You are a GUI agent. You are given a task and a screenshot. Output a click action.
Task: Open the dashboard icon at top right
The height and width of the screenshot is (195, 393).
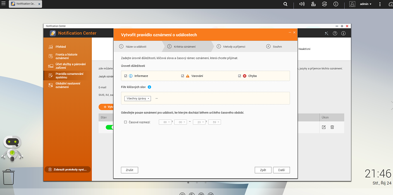coord(390,4)
